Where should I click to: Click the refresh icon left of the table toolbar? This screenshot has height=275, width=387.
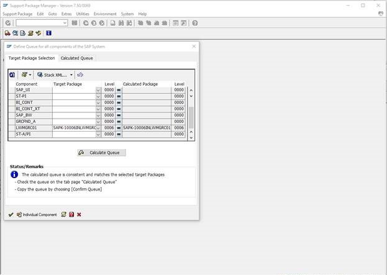pos(12,74)
